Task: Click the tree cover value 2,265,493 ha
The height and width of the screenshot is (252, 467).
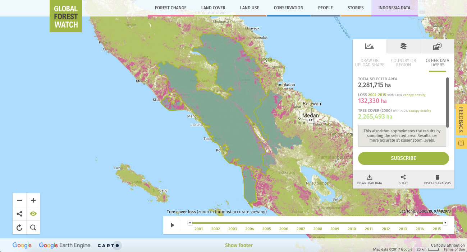Action: pos(375,117)
